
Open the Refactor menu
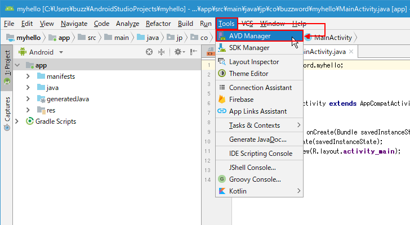coord(158,24)
